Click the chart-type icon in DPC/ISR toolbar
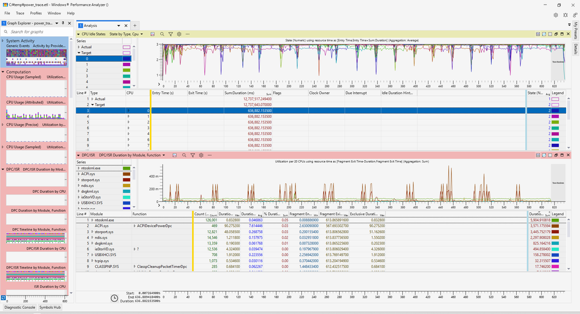This screenshot has height=314, width=580. coord(175,156)
